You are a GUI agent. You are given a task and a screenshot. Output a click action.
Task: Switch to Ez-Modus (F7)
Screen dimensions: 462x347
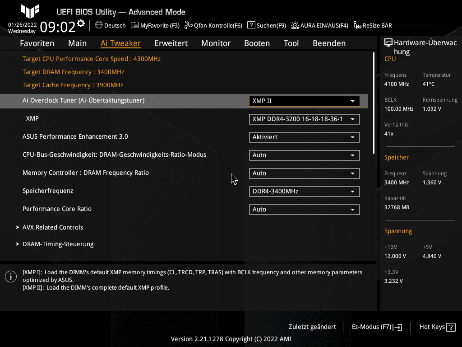377,327
